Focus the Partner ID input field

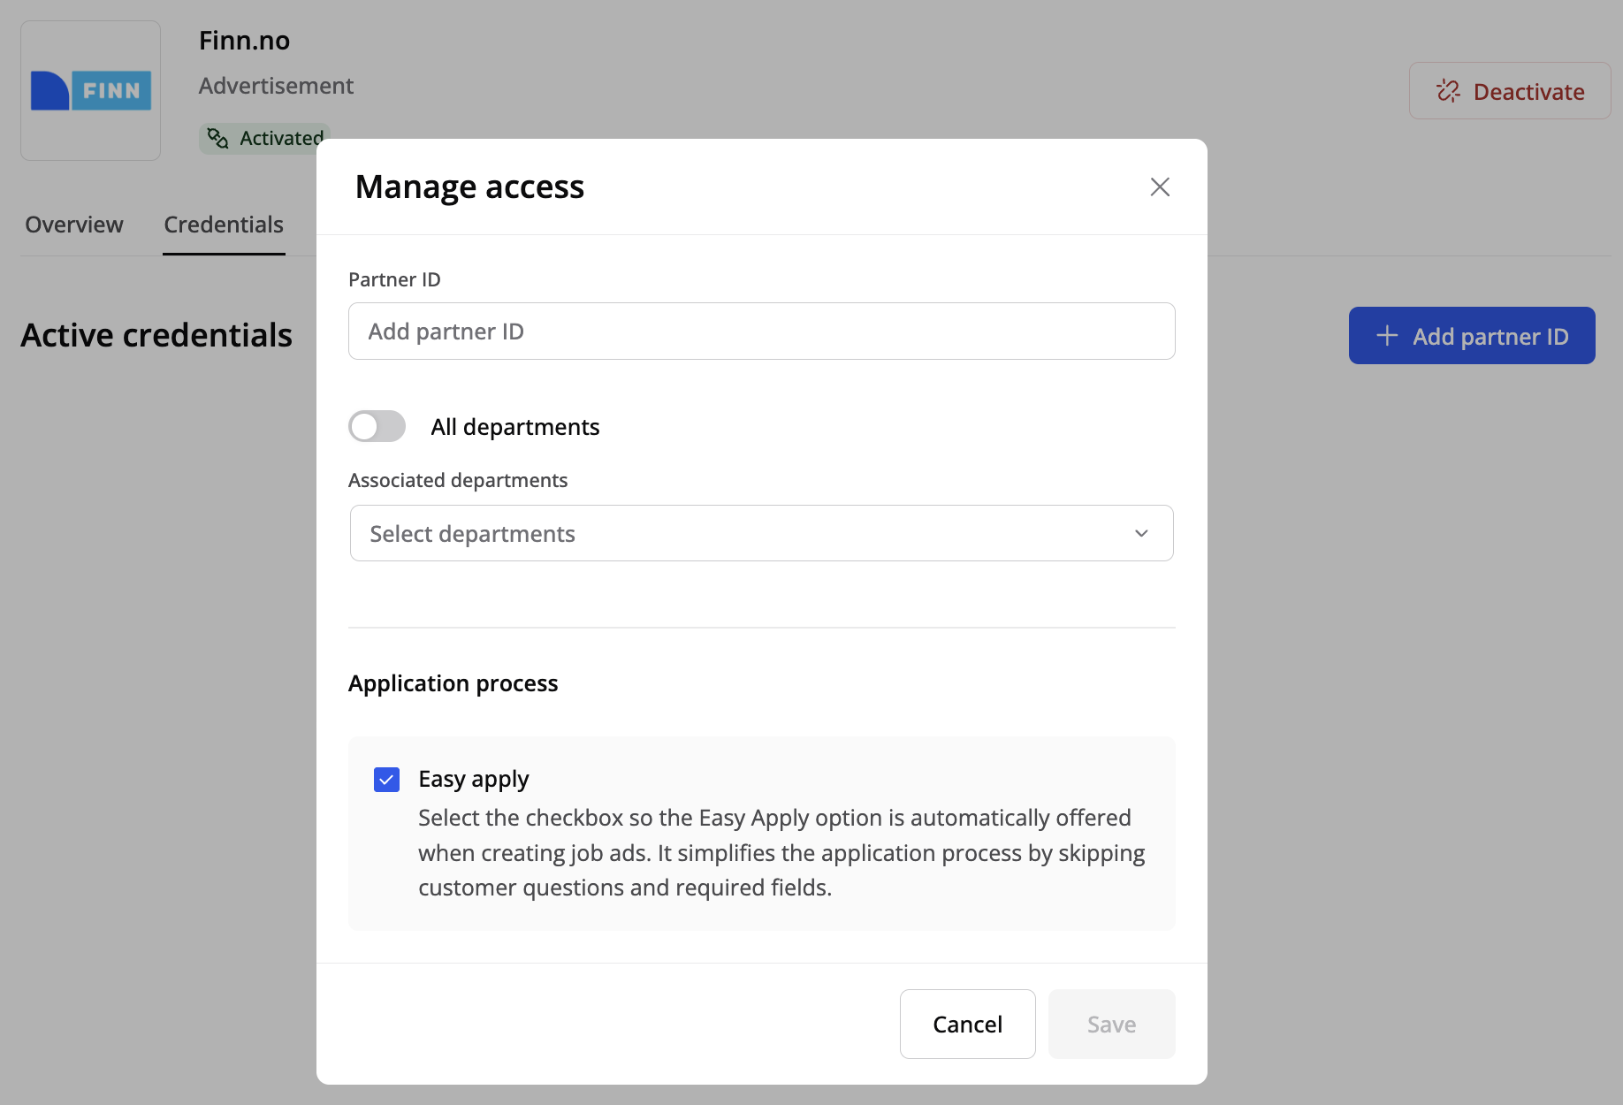tap(760, 331)
